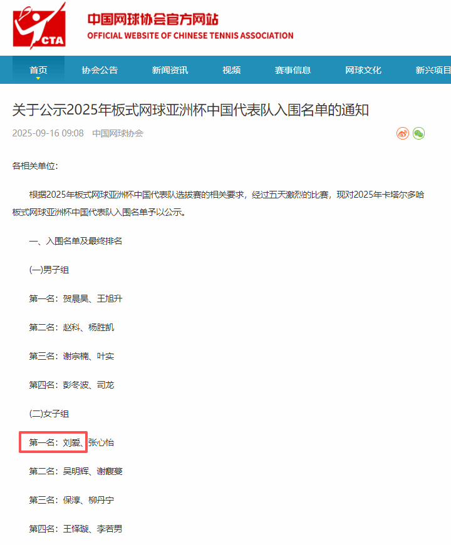Screen dimensions: 451x545
Task: Click the English 'Official Website' subtitle
Action: (x=190, y=36)
